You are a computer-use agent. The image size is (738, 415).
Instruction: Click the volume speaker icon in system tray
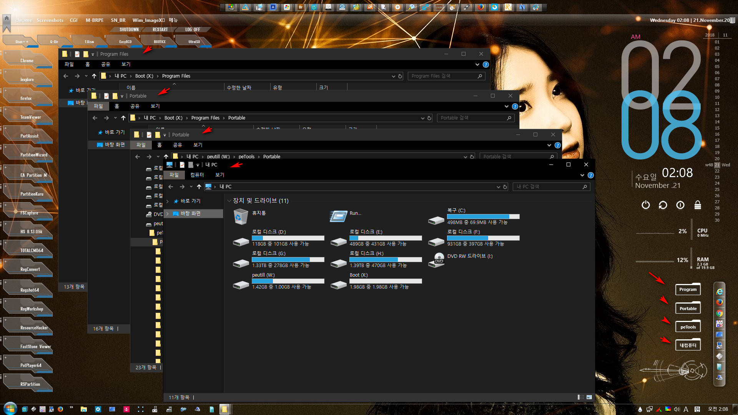point(676,409)
